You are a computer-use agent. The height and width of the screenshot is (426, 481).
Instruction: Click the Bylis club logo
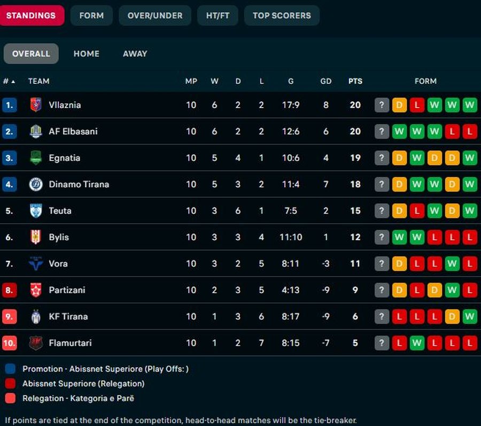click(x=36, y=237)
